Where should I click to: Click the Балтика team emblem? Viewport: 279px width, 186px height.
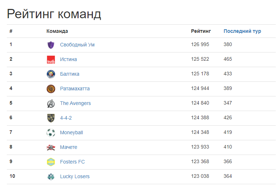click(51, 74)
